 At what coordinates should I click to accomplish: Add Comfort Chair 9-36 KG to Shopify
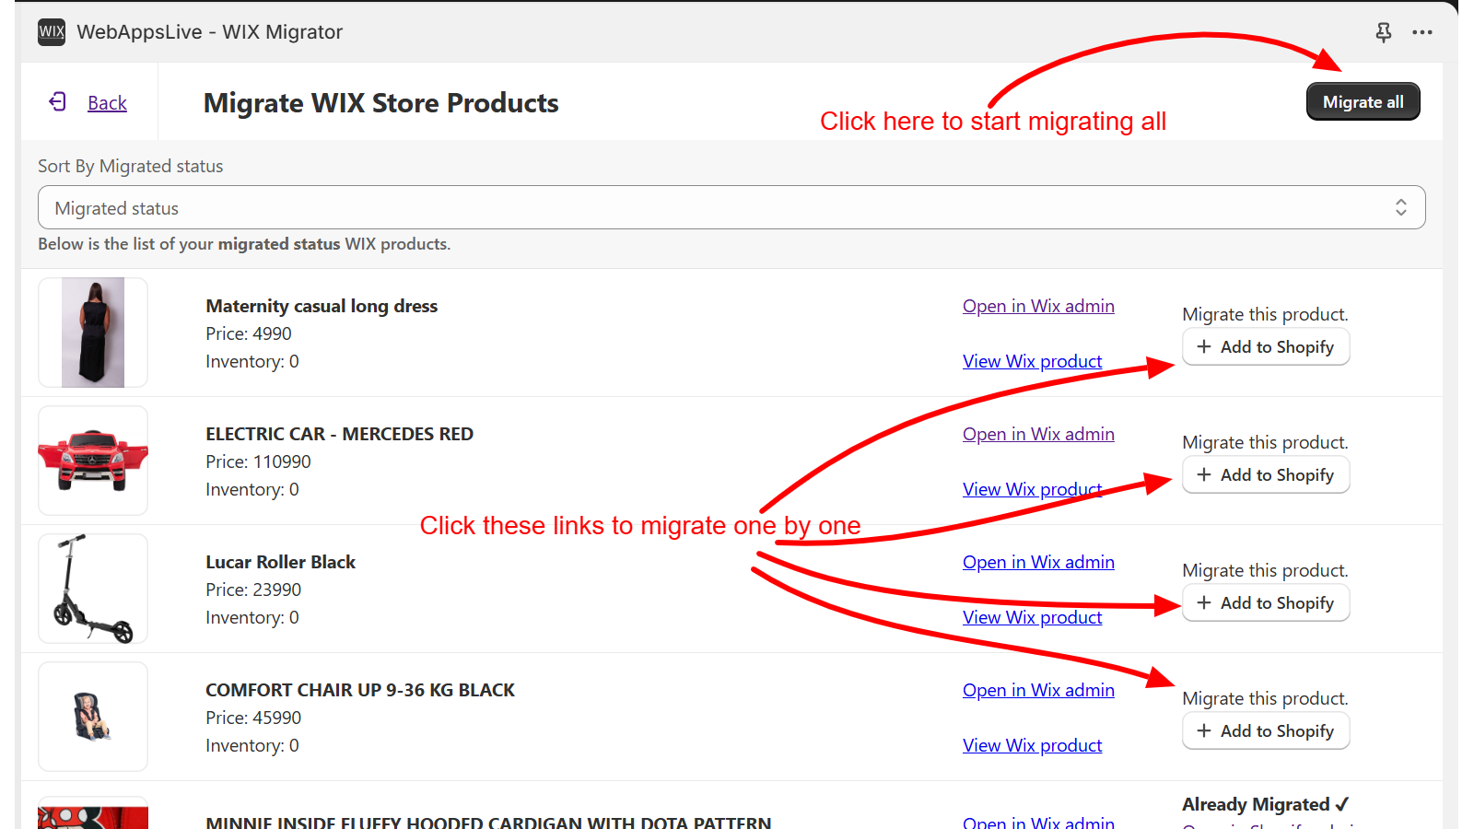pos(1266,730)
